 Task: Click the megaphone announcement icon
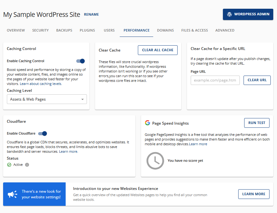(x=13, y=194)
